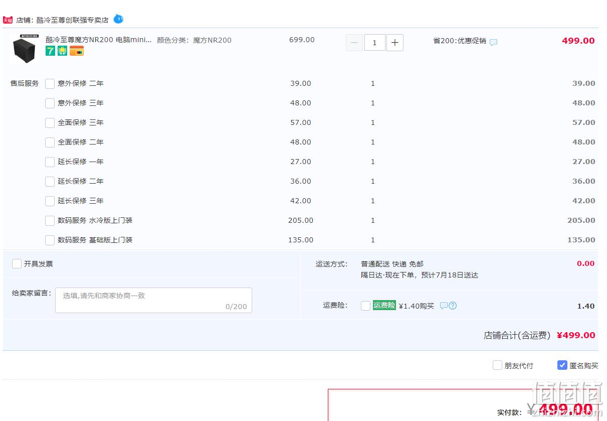Click the ¥1.40购买 insurance price text
Screen dimensions: 607x421
(x=417, y=306)
